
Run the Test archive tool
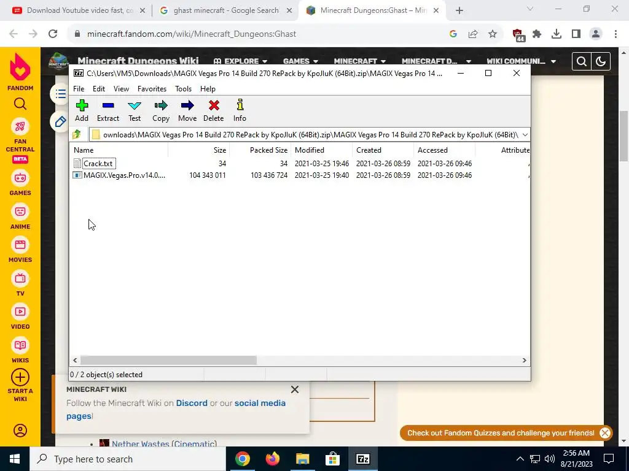135,110
